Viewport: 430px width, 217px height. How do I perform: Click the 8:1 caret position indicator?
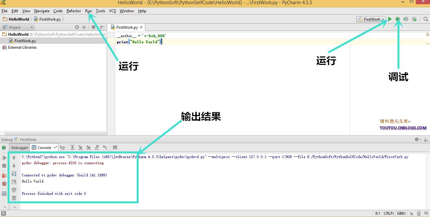(x=378, y=213)
